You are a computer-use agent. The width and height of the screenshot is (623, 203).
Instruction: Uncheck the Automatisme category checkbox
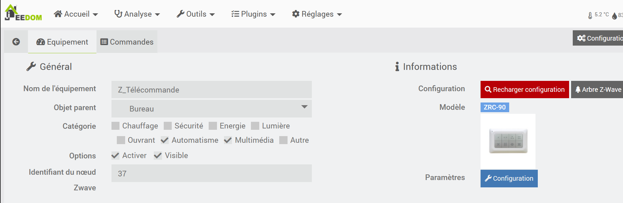(164, 140)
